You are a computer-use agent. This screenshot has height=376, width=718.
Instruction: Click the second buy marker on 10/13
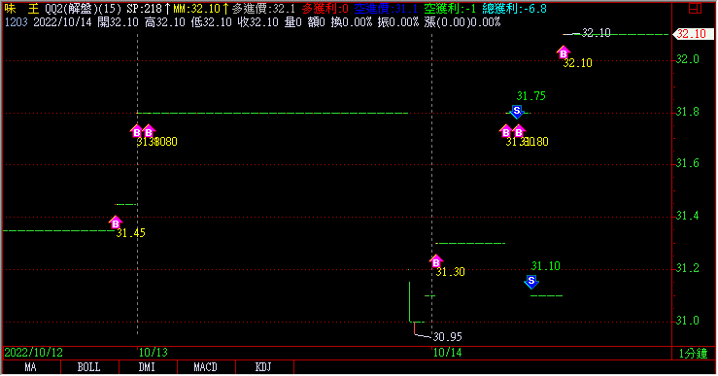(x=149, y=131)
